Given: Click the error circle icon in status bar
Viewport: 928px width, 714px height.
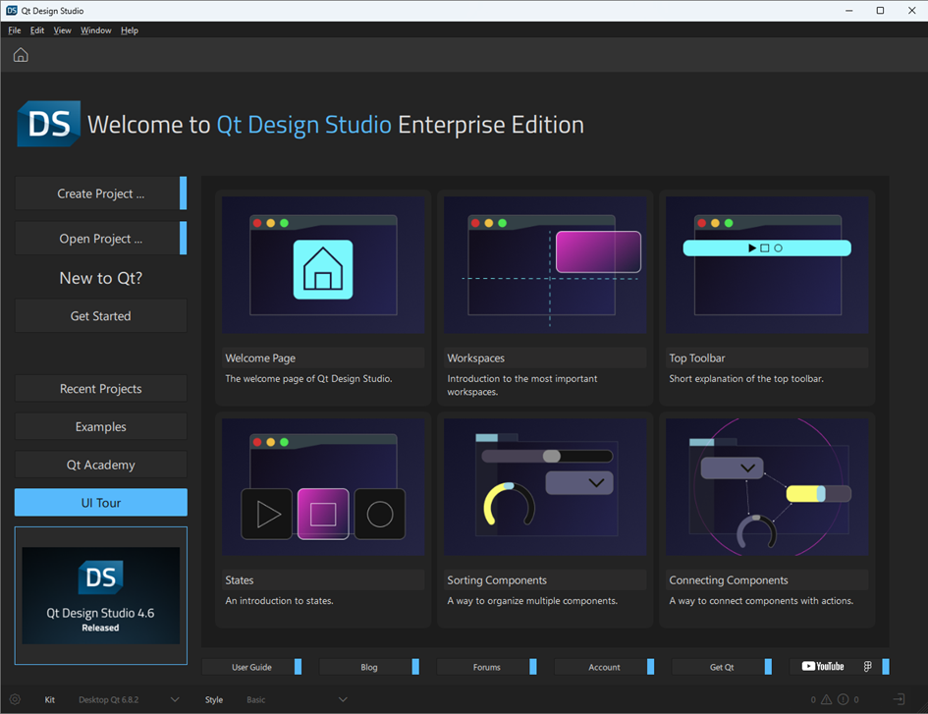Looking at the screenshot, I should [845, 699].
